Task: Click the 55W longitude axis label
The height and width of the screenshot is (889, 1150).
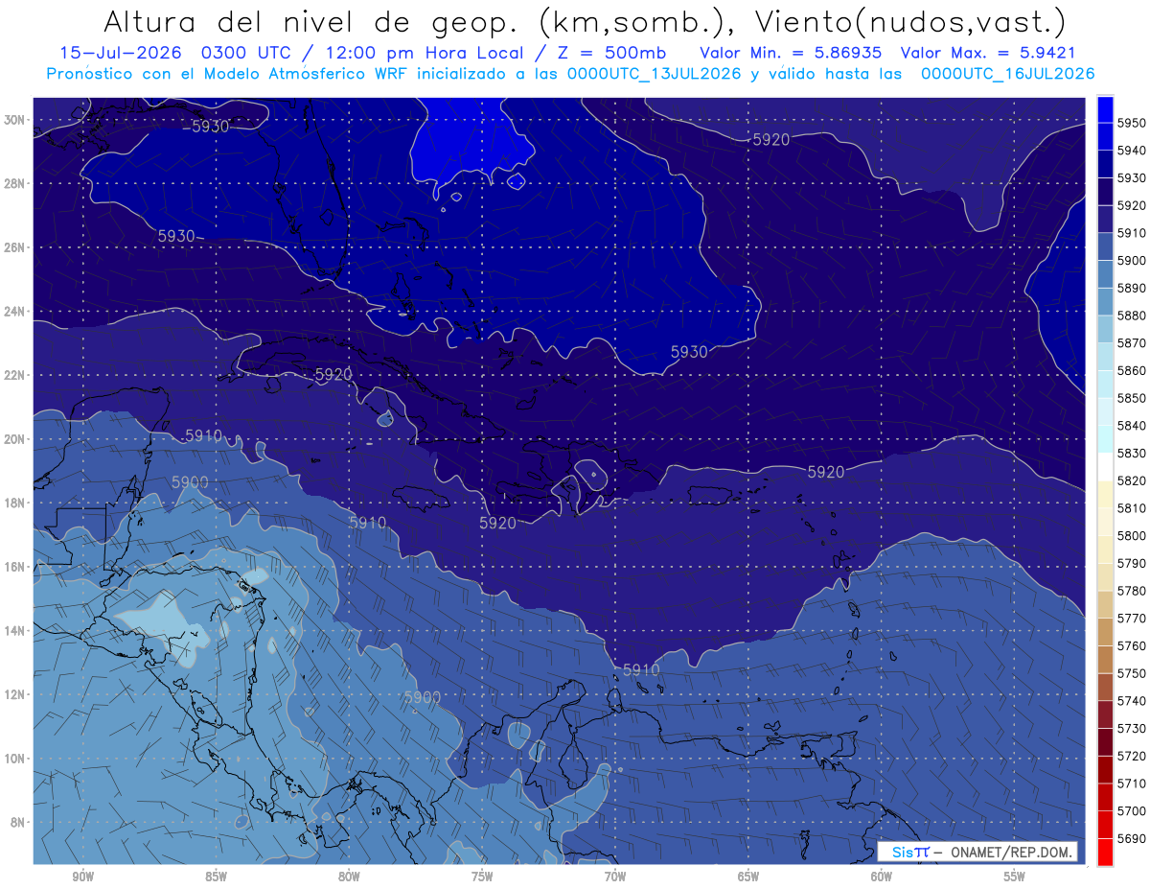Action: [x=1015, y=877]
